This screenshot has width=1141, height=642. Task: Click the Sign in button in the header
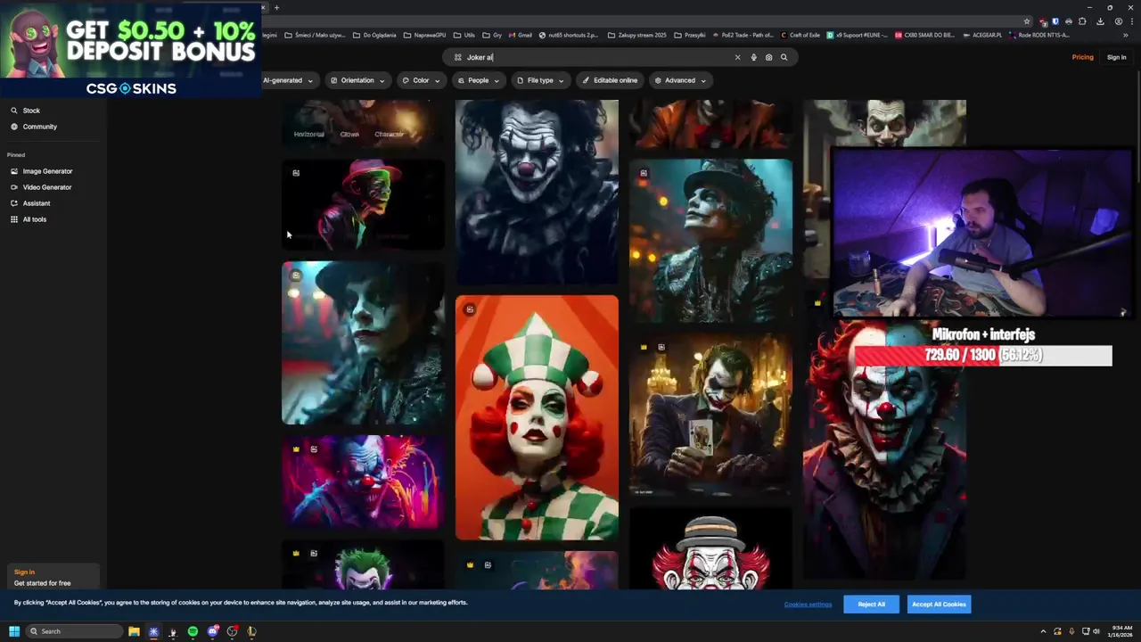click(1116, 57)
